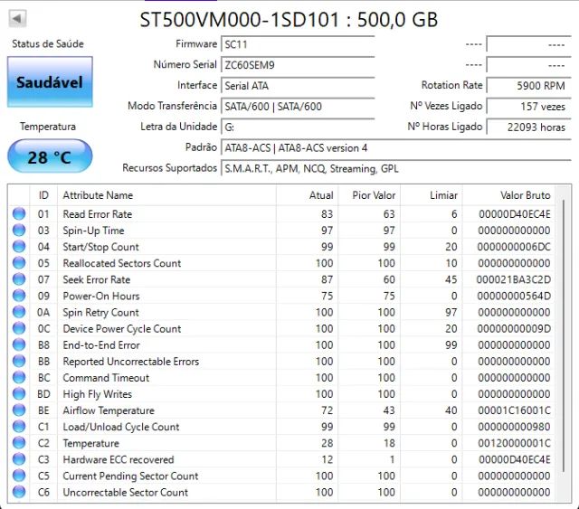Viewport: 579px width, 509px height.
Task: Select the Reported Uncorrectable Errors name
Action: click(x=130, y=362)
